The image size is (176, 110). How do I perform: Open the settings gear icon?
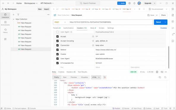(x=129, y=3)
